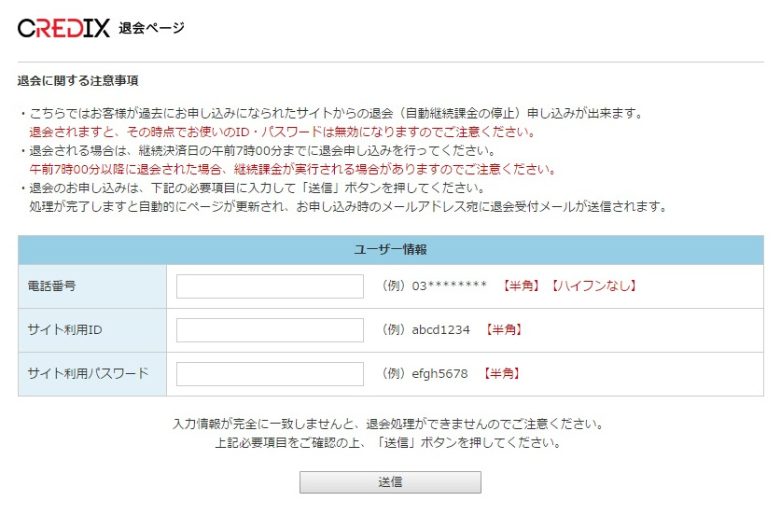Focus the サイト利用パスワード input field

pyautogui.click(x=270, y=374)
